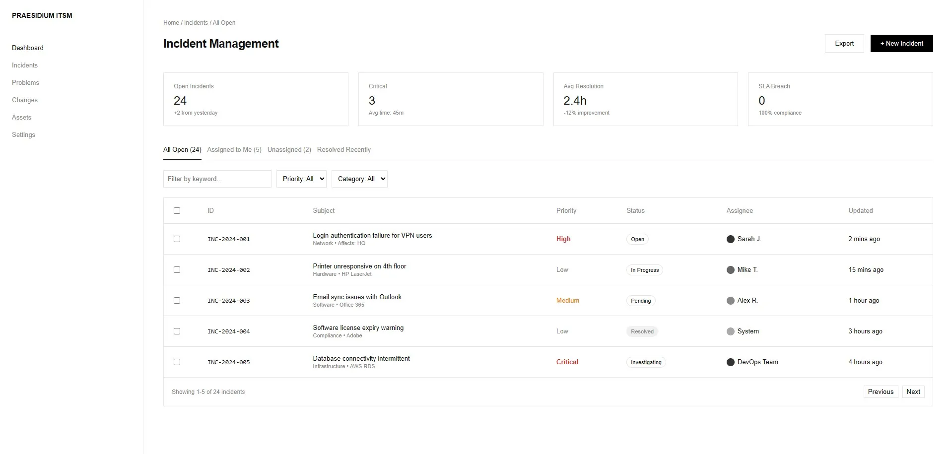Switch to the Unassigned tab
The height and width of the screenshot is (454, 951).
click(289, 149)
